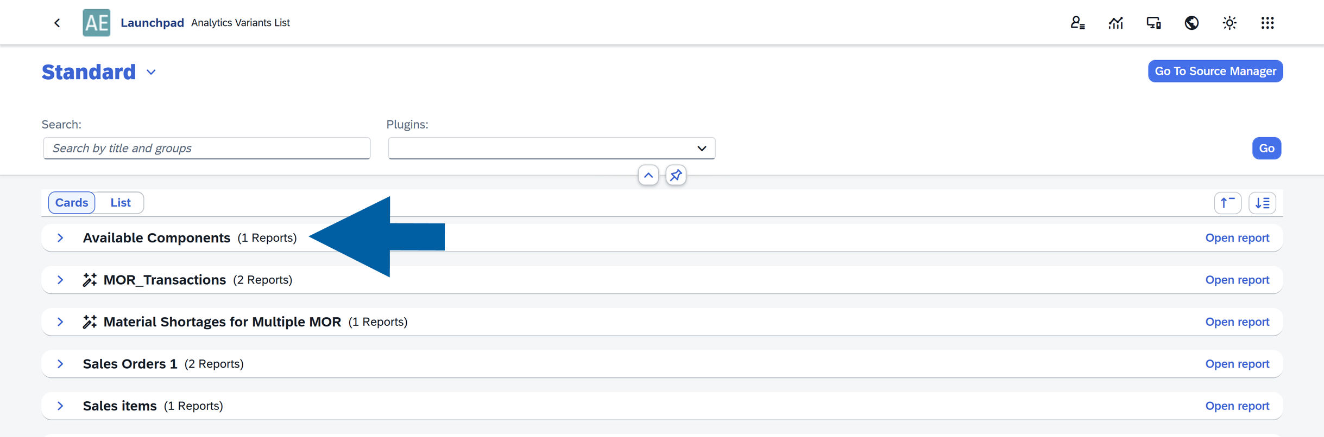The image size is (1324, 437).
Task: Click the devices icon in the header
Action: pyautogui.click(x=1153, y=22)
